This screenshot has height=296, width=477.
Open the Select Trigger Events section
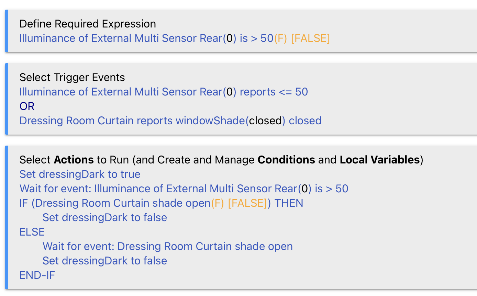pyautogui.click(x=72, y=77)
